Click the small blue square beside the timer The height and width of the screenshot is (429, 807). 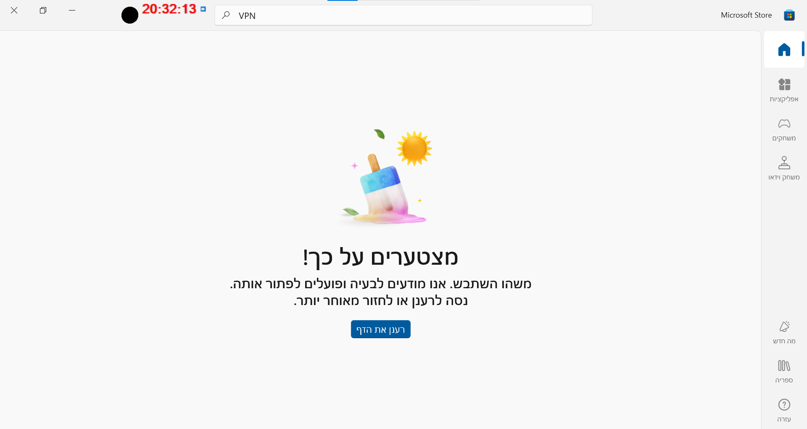[x=203, y=9]
